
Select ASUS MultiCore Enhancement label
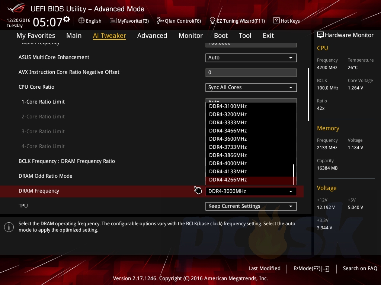pos(54,58)
